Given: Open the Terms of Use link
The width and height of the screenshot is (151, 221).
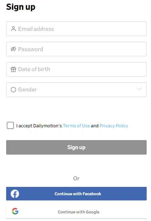Looking at the screenshot, I should coord(76,126).
